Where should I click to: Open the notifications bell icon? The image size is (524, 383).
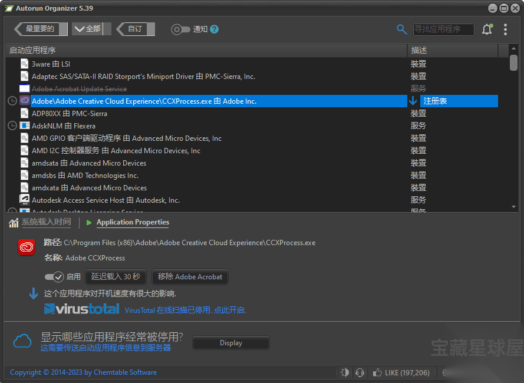point(487,29)
